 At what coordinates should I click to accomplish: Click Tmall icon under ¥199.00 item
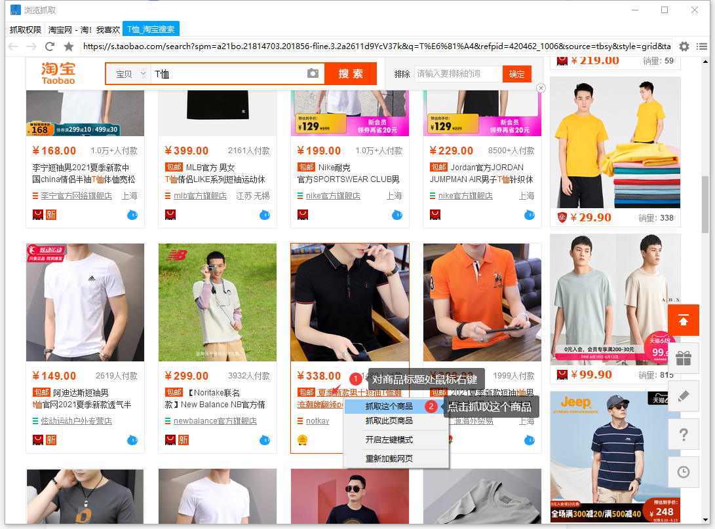point(302,215)
